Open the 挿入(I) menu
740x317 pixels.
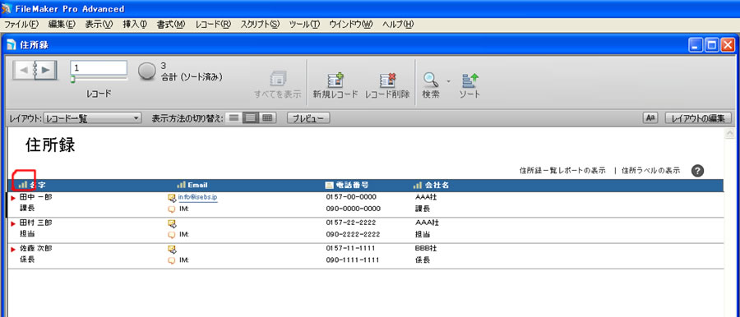135,25
